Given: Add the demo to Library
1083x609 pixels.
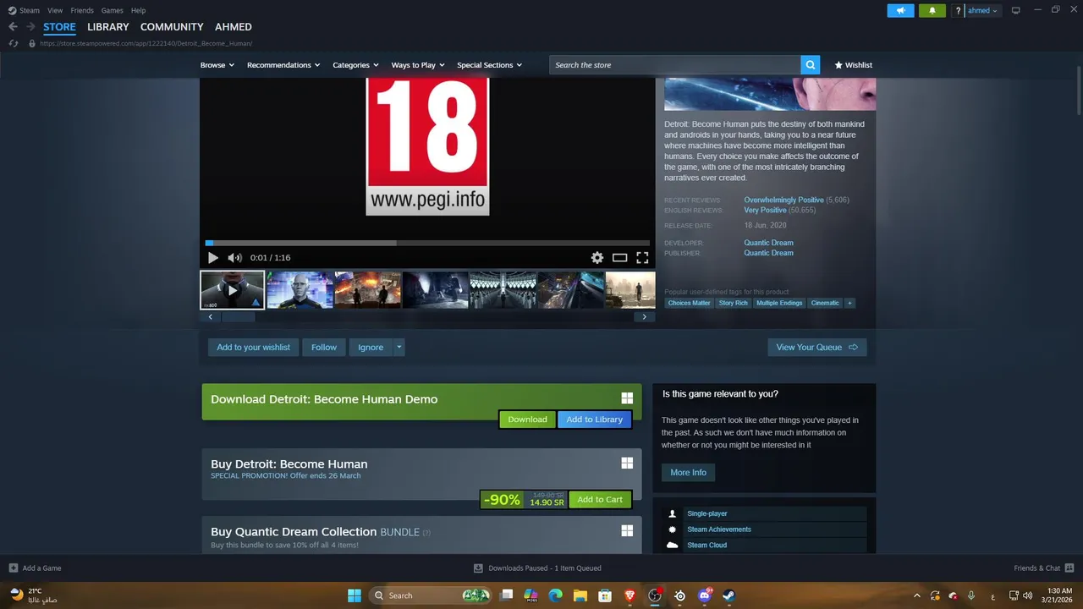Looking at the screenshot, I should pos(594,420).
